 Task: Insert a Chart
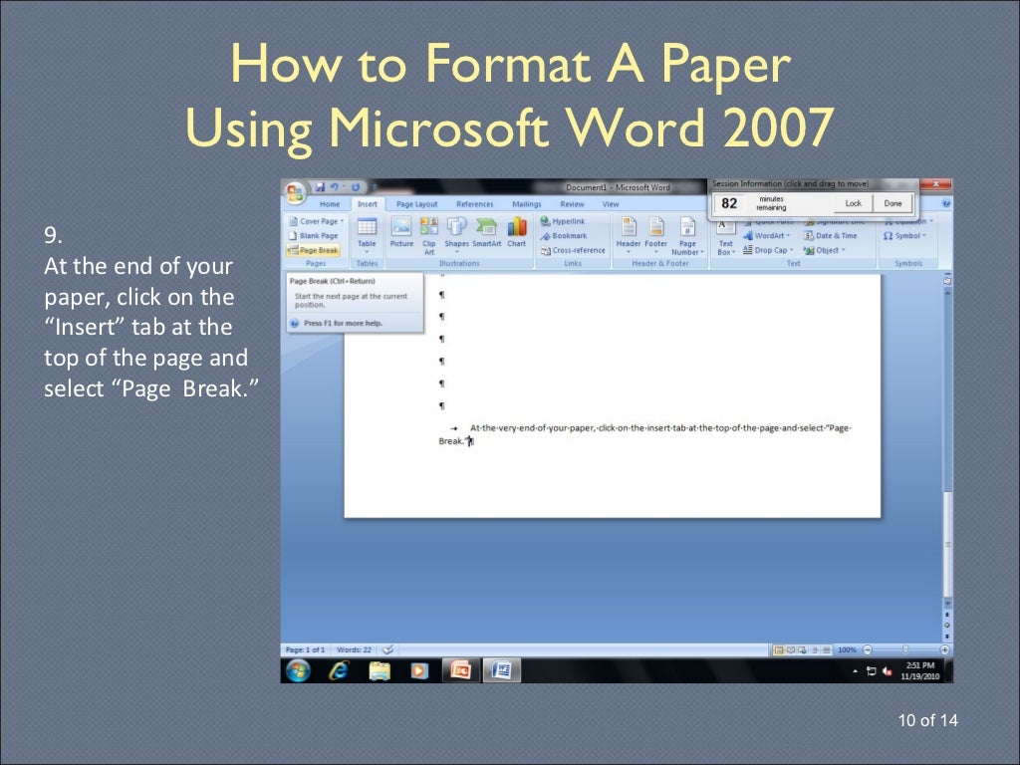click(517, 233)
